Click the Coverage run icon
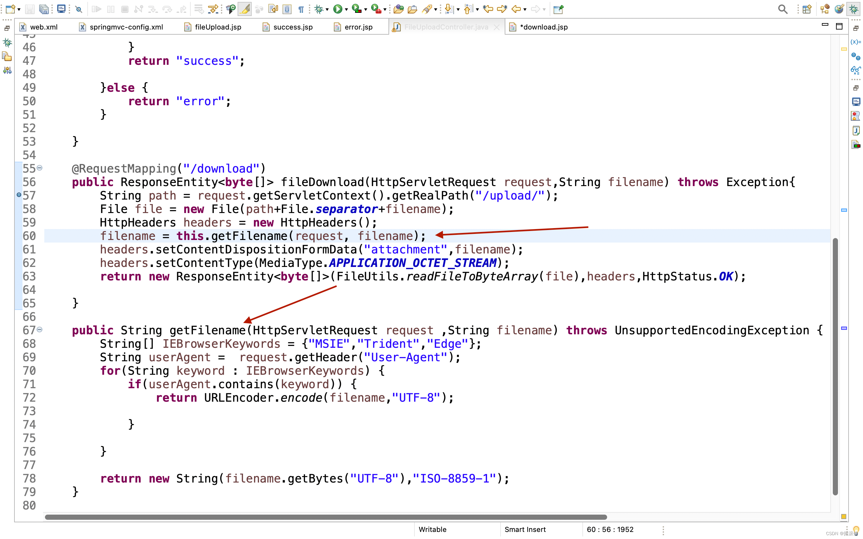The width and height of the screenshot is (863, 539). coord(357,9)
